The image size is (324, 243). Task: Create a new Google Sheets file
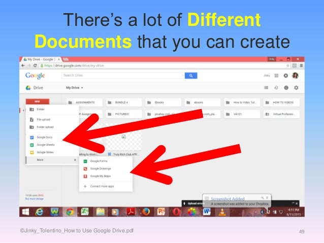52,145
